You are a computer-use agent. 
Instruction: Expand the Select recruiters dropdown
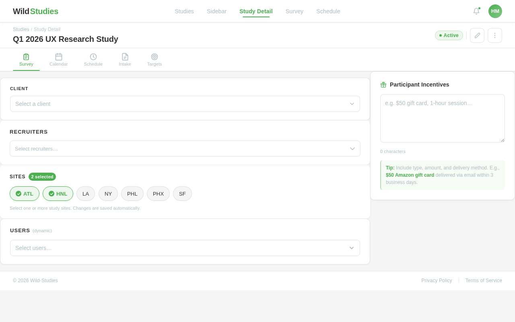[185, 149]
